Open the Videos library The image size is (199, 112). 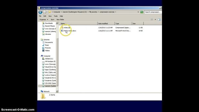click(x=47, y=50)
